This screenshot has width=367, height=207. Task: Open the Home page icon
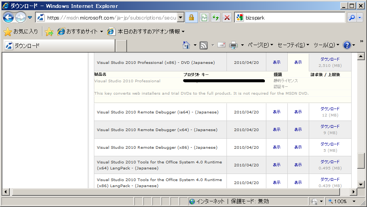(x=186, y=45)
